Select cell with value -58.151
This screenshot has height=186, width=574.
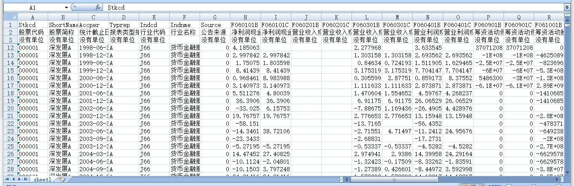pos(245,124)
